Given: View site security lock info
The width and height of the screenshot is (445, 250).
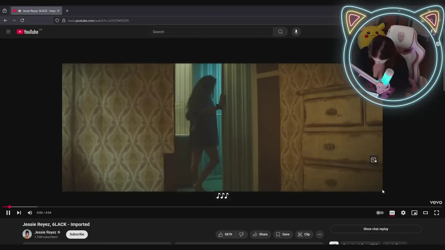Looking at the screenshot, I should pyautogui.click(x=64, y=20).
